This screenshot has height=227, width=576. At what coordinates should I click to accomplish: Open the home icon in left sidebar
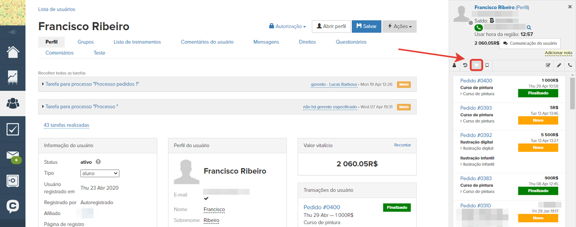13,51
